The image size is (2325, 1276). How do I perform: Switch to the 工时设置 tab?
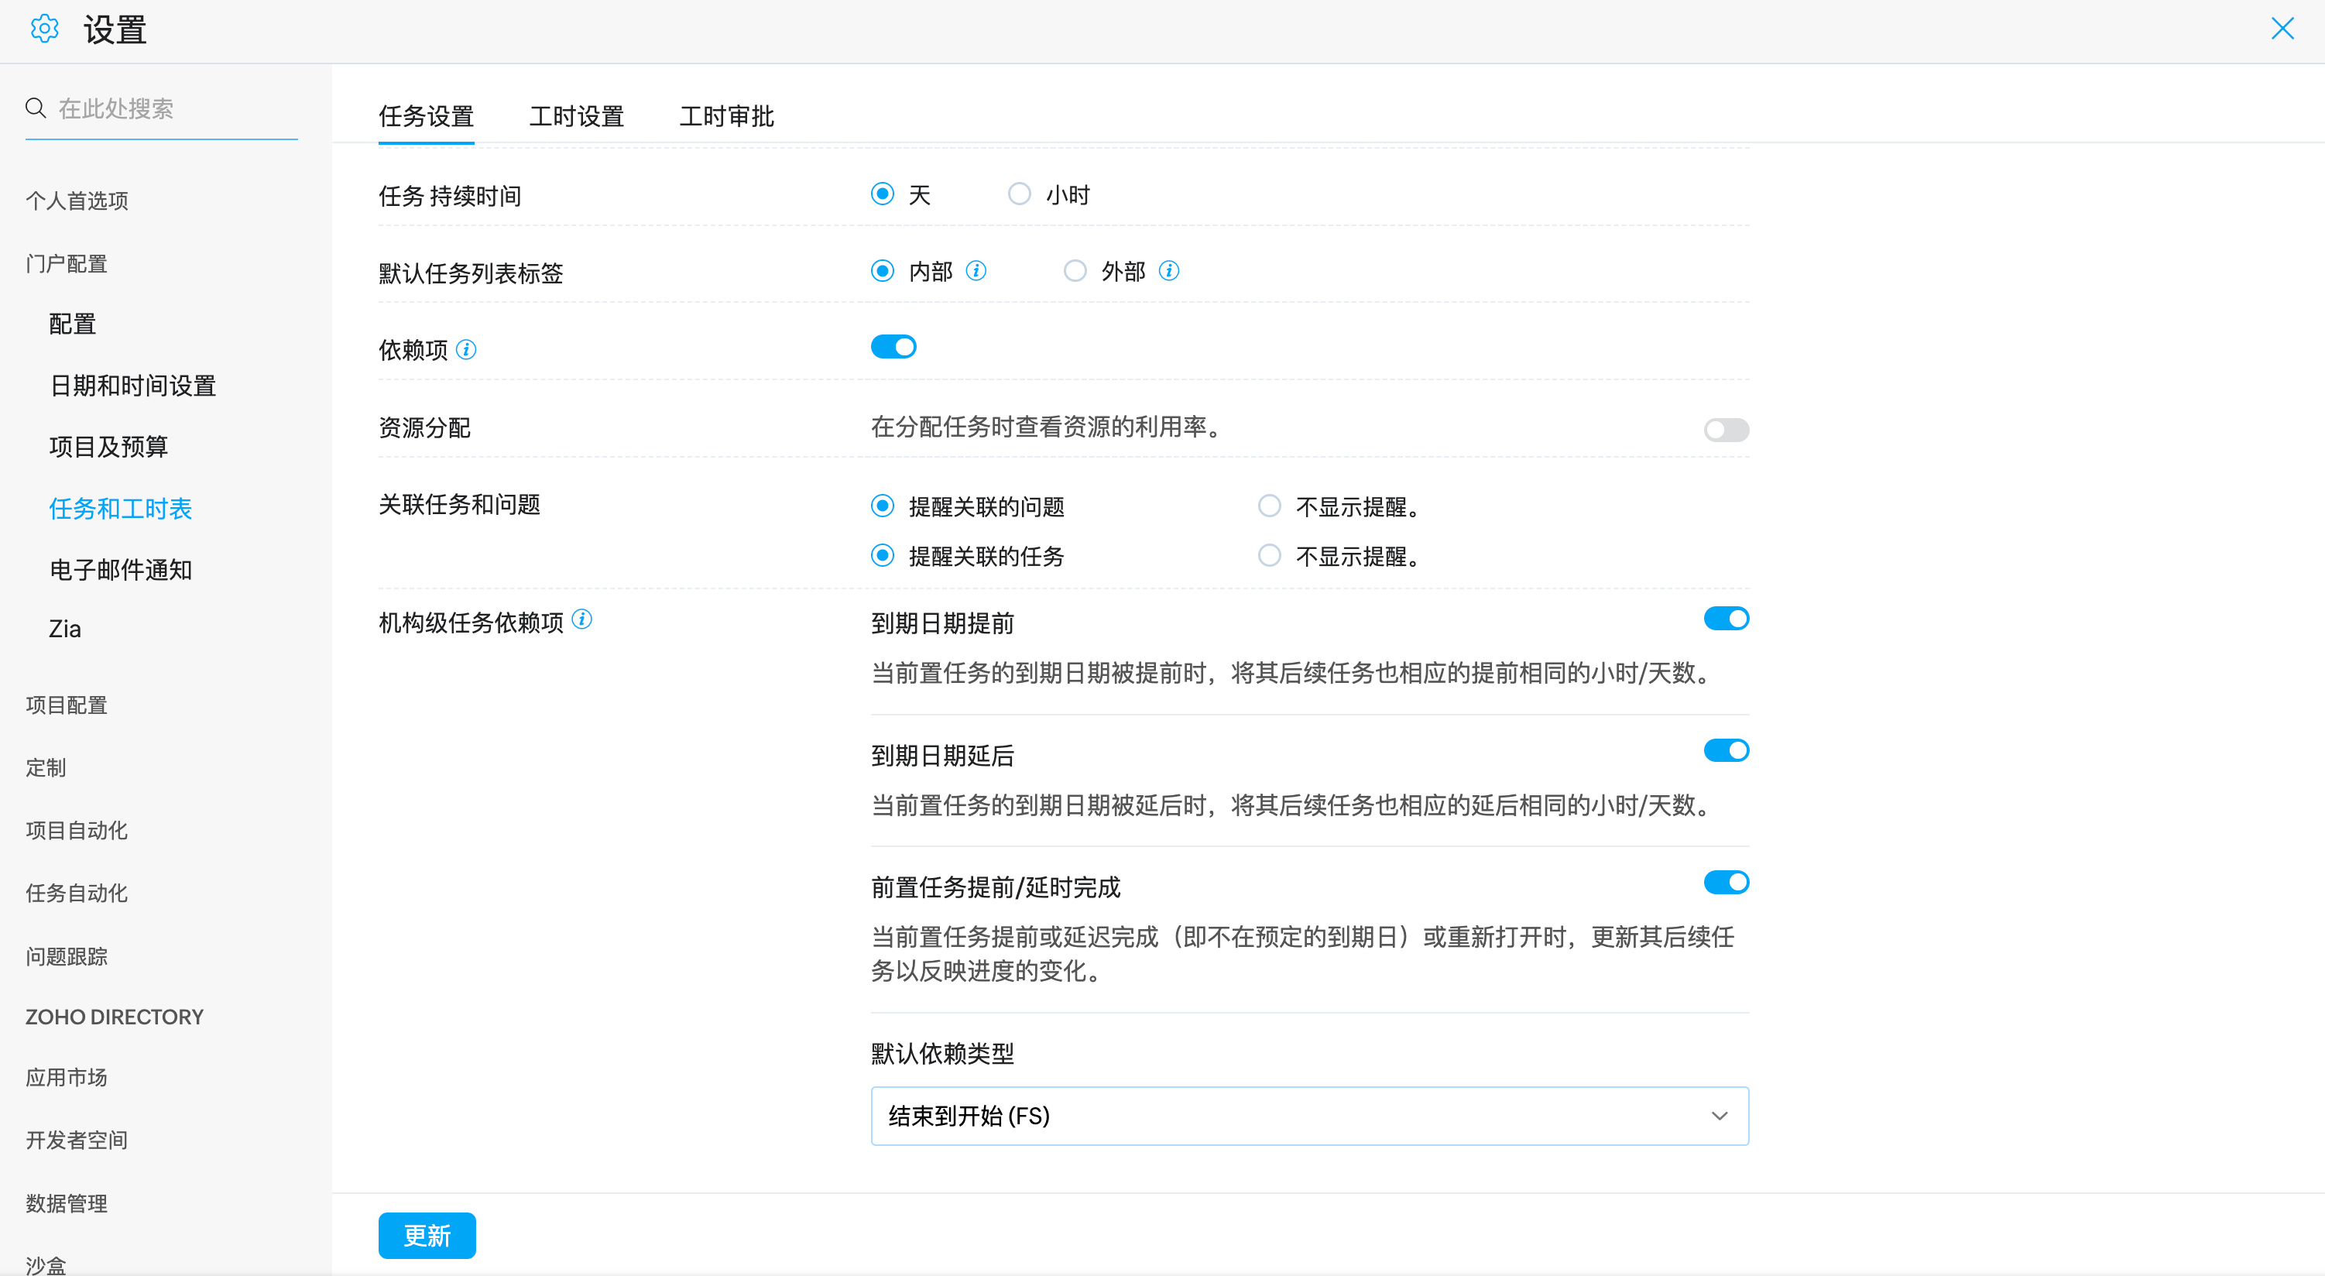pyautogui.click(x=577, y=116)
